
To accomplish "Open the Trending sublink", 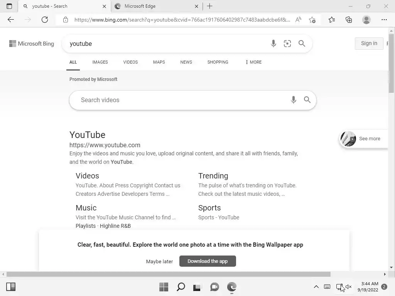I will (x=213, y=176).
